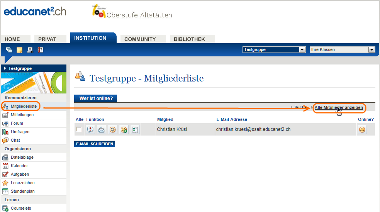
Task: Open the Ihre Klassen dropdown
Action: [x=372, y=49]
